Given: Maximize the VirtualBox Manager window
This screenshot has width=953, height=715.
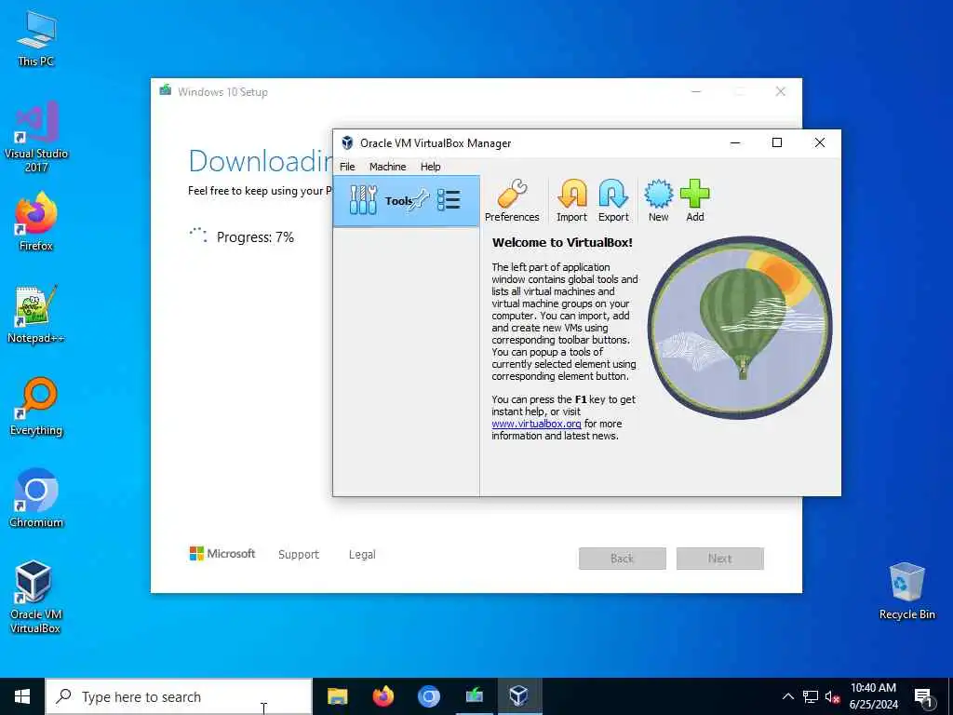Looking at the screenshot, I should [777, 142].
